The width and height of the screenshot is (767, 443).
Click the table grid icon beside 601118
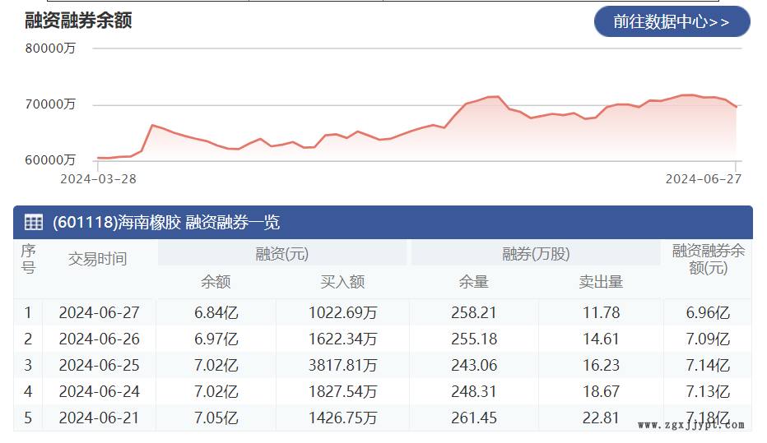(34, 222)
